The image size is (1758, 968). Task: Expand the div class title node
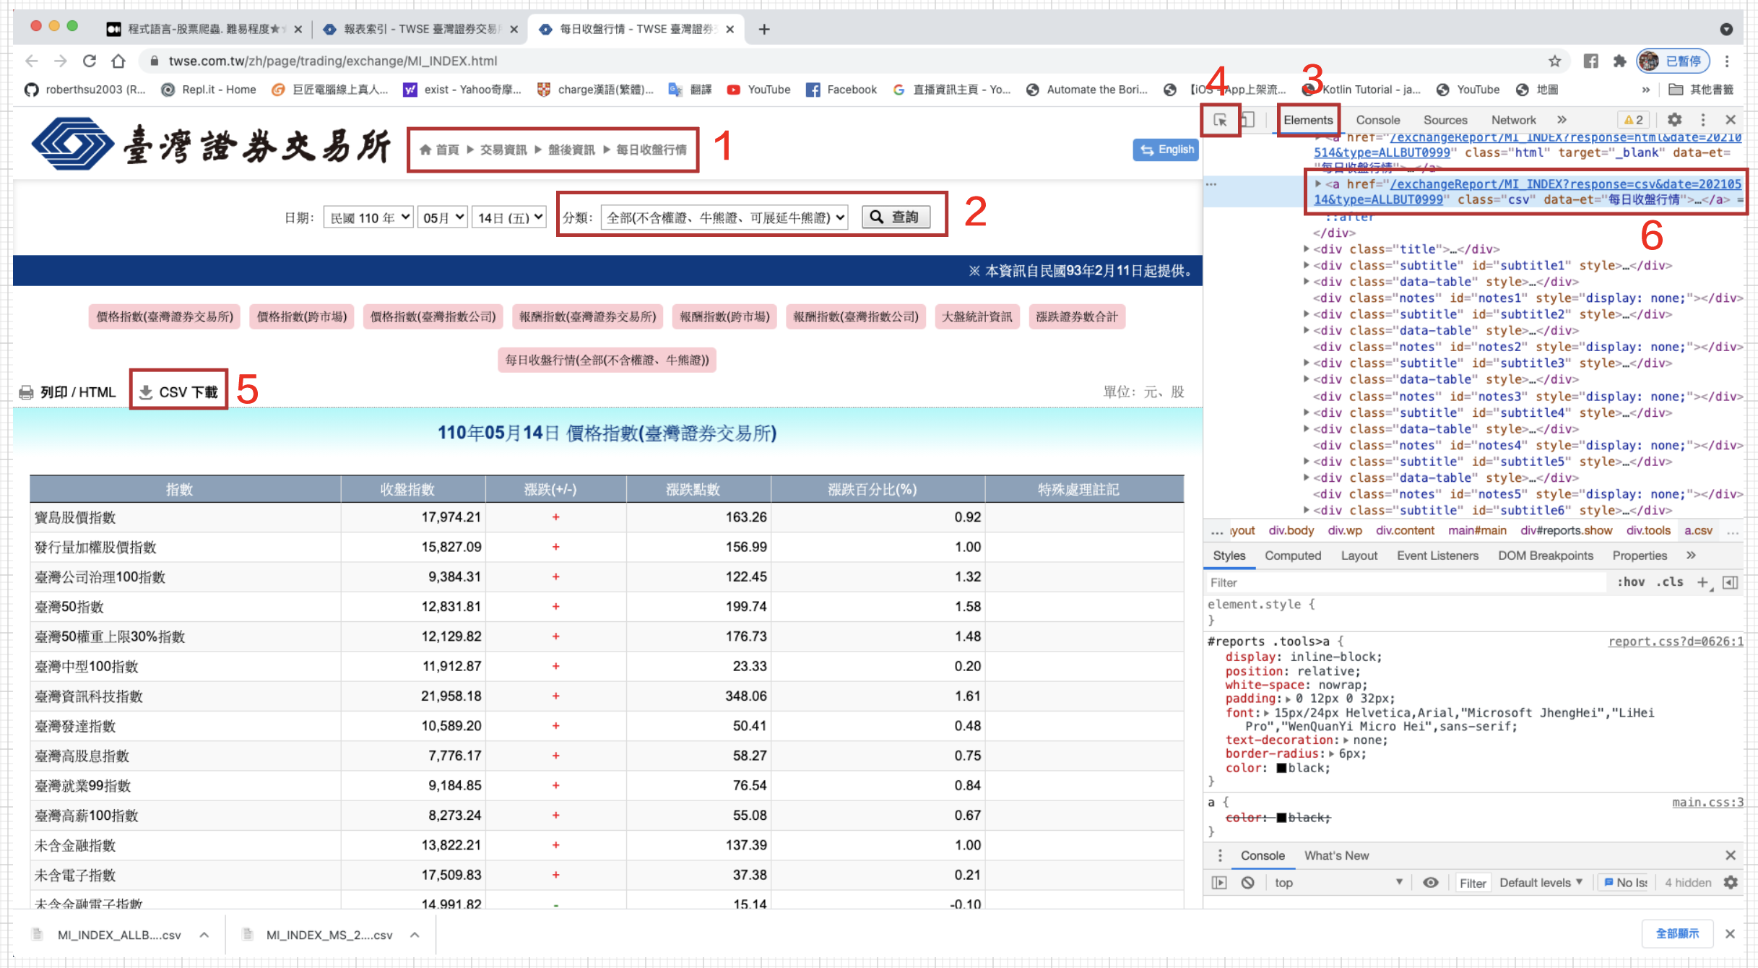(x=1306, y=249)
